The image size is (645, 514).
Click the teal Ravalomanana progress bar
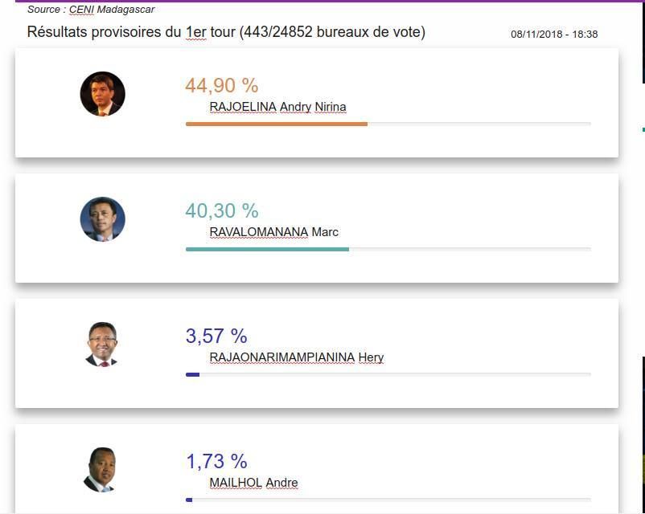point(267,250)
